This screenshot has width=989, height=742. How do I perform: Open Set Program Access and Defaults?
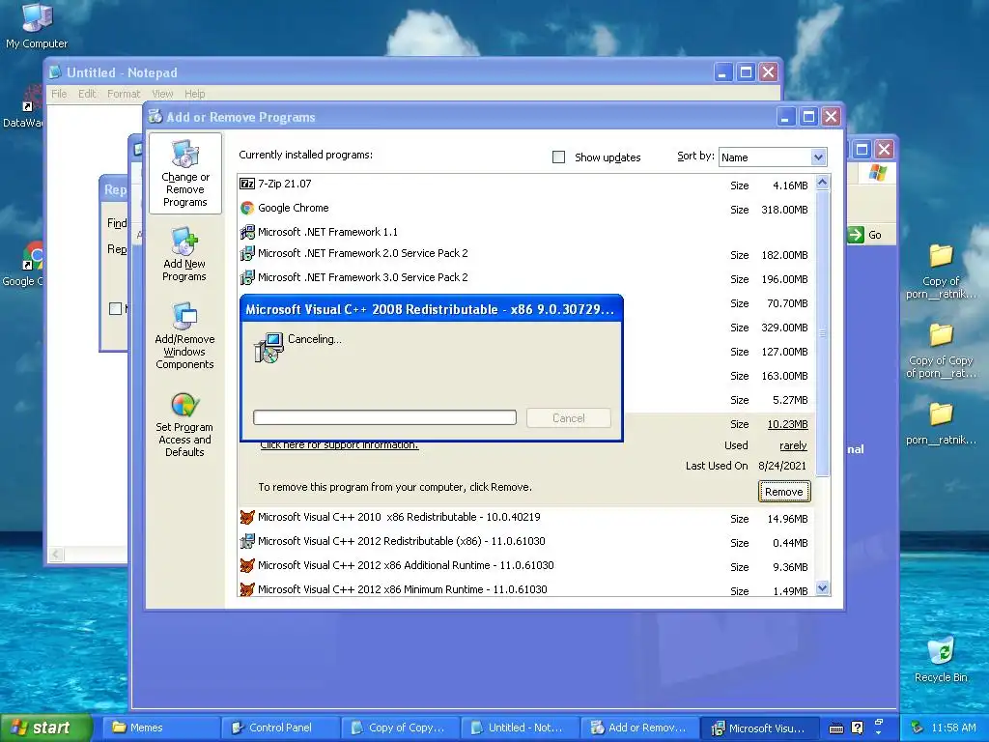coord(184,423)
